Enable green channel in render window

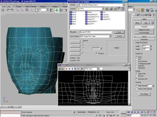coord(69,69)
